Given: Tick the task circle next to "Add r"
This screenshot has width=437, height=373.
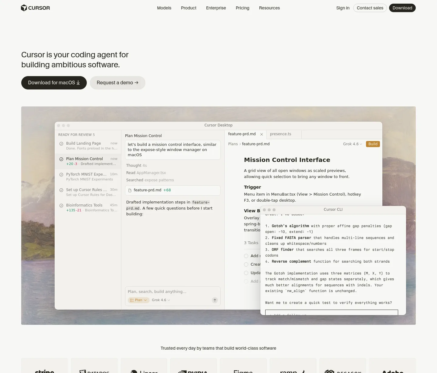Looking at the screenshot, I should click(x=246, y=256).
